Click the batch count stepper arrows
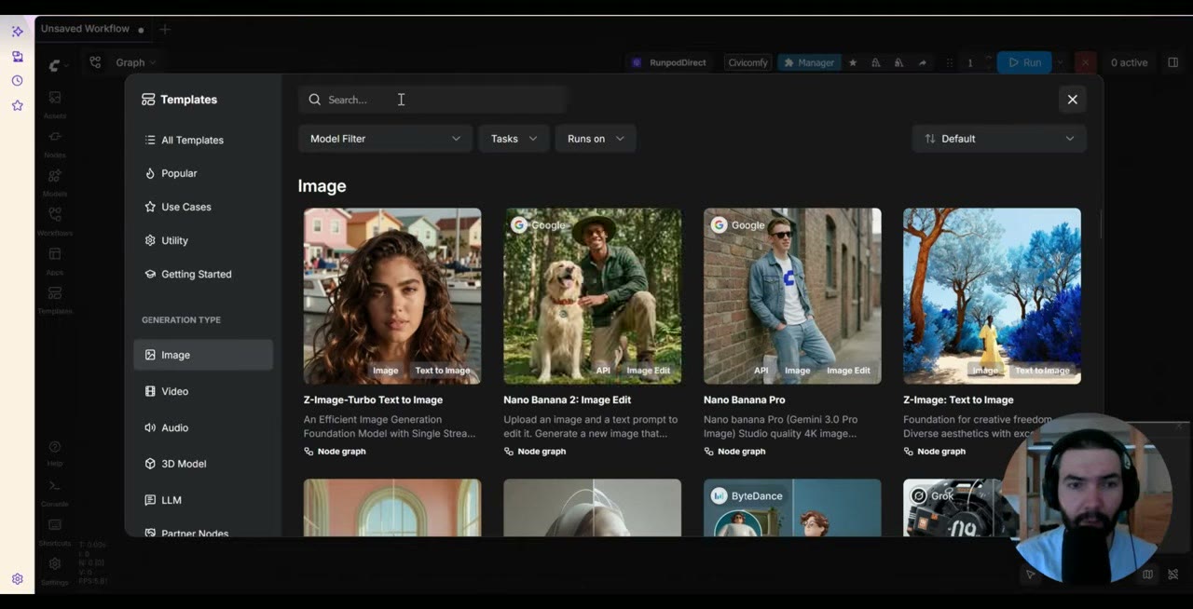Screen dimensions: 1193x609 (988, 62)
